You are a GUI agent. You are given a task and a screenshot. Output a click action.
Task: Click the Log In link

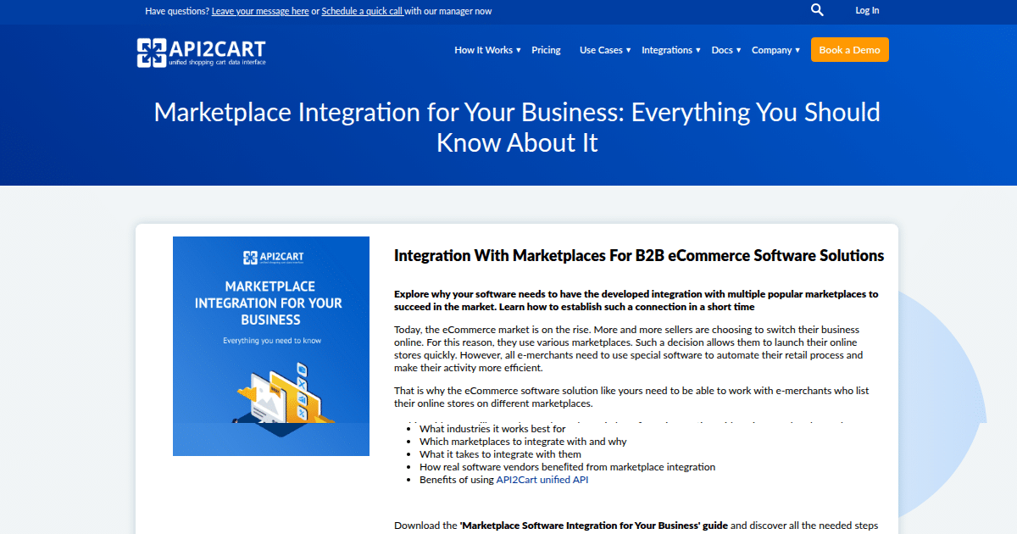(x=867, y=10)
